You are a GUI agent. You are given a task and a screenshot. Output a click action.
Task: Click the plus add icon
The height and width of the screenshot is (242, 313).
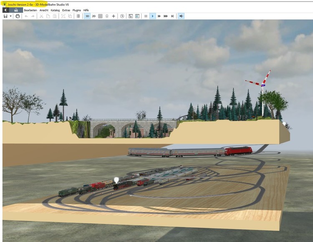click(x=114, y=16)
